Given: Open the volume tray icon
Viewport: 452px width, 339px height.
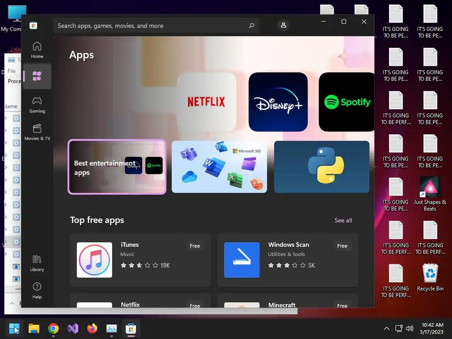Looking at the screenshot, I should (x=409, y=328).
